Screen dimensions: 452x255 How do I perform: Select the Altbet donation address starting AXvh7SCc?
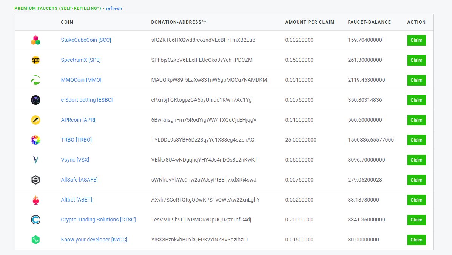(205, 200)
